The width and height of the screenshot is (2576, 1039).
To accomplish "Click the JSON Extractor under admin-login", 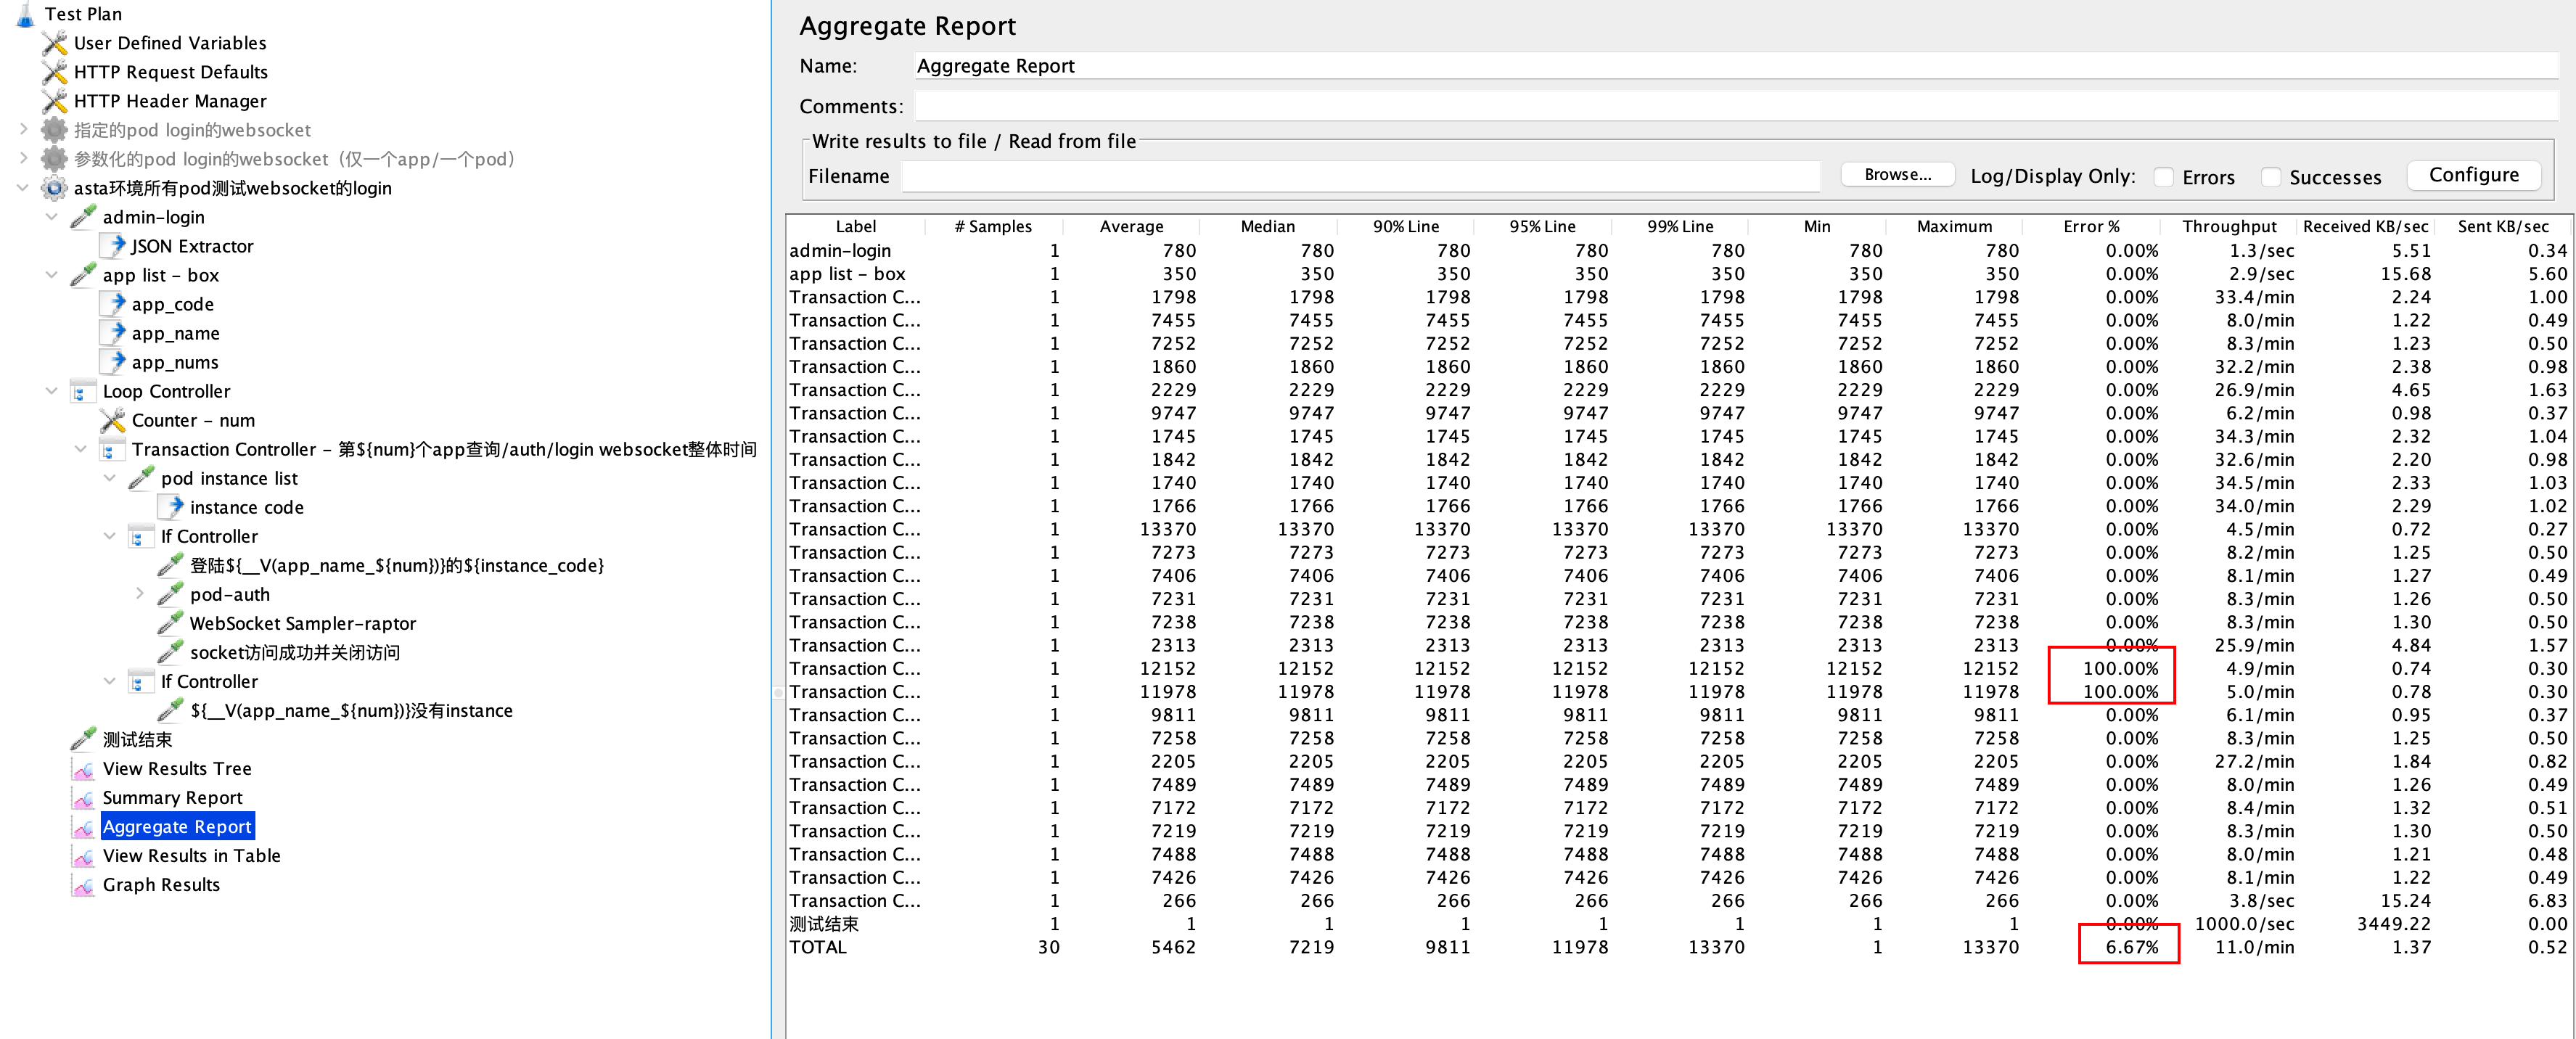I will (x=192, y=246).
